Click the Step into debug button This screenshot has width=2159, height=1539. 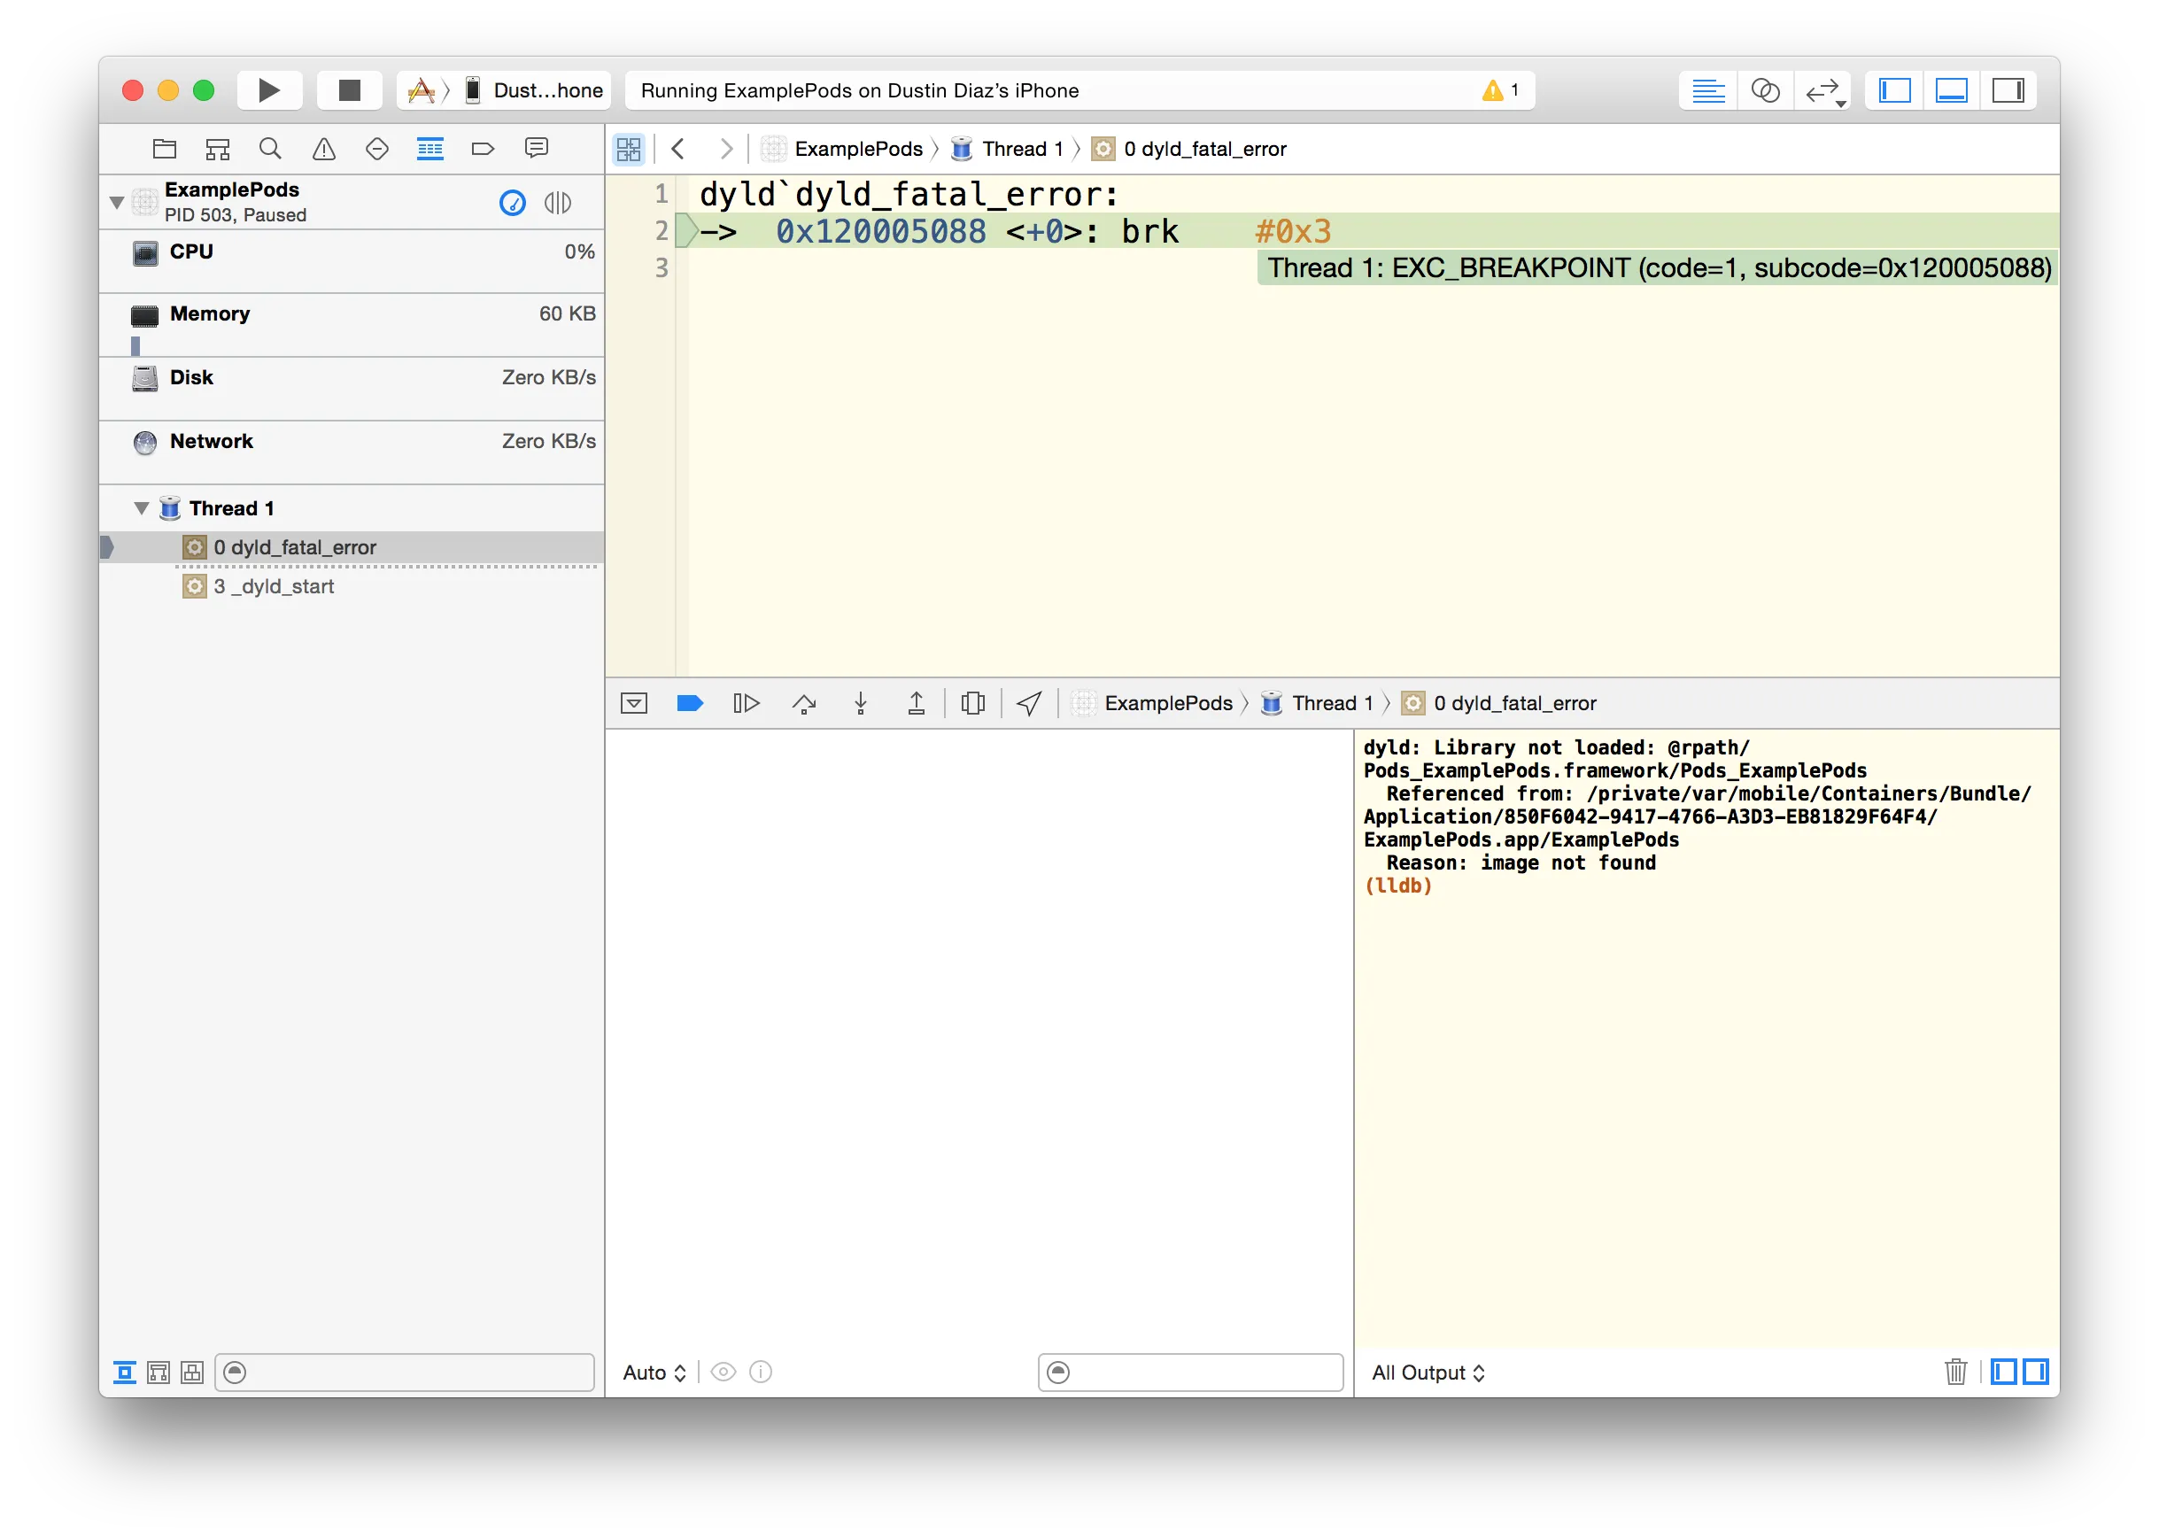[861, 703]
